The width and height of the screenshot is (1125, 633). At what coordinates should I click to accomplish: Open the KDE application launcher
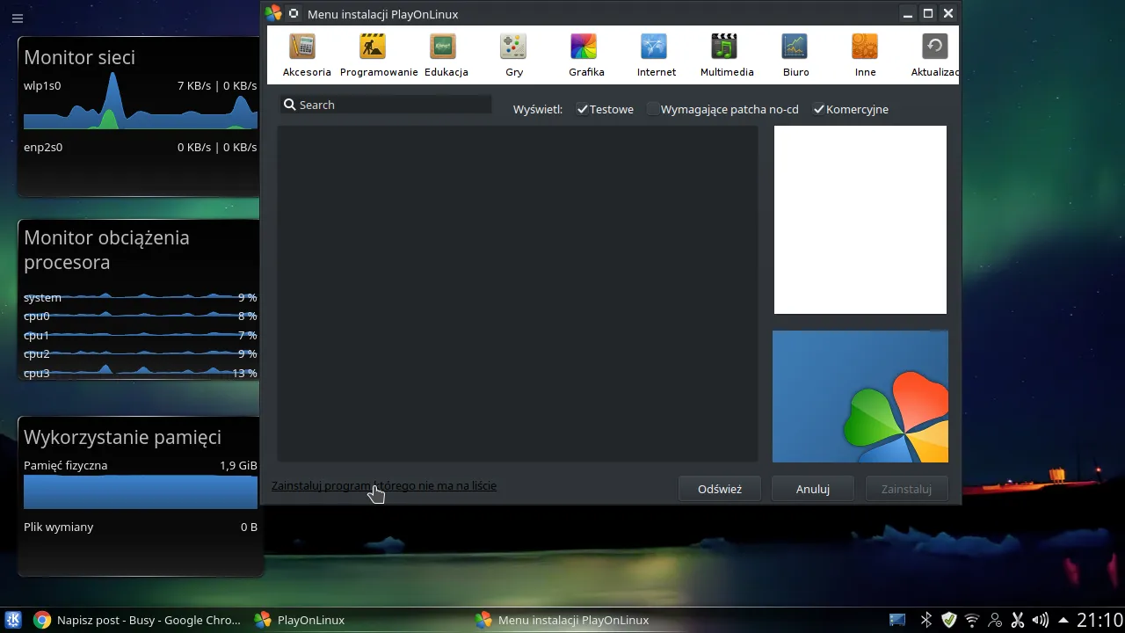pos(14,620)
